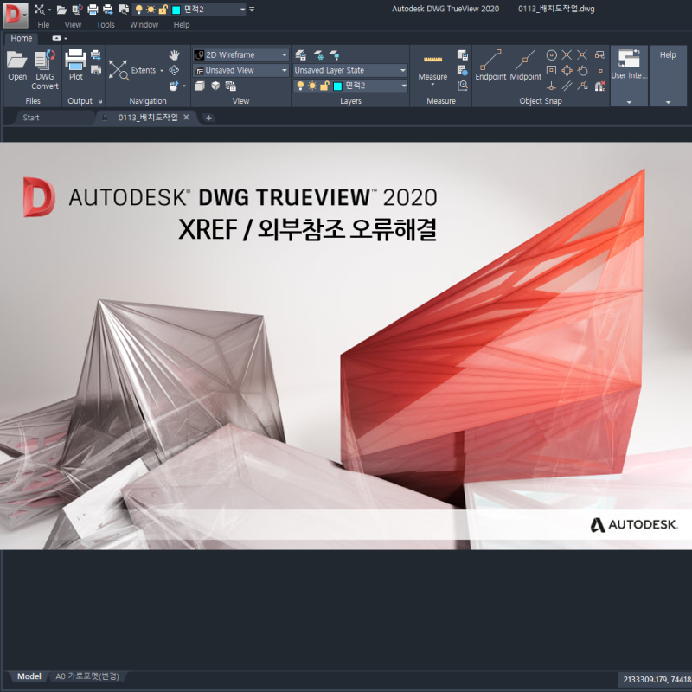The image size is (692, 692).
Task: Click the Locate Point magnifier icon
Action: point(463,86)
